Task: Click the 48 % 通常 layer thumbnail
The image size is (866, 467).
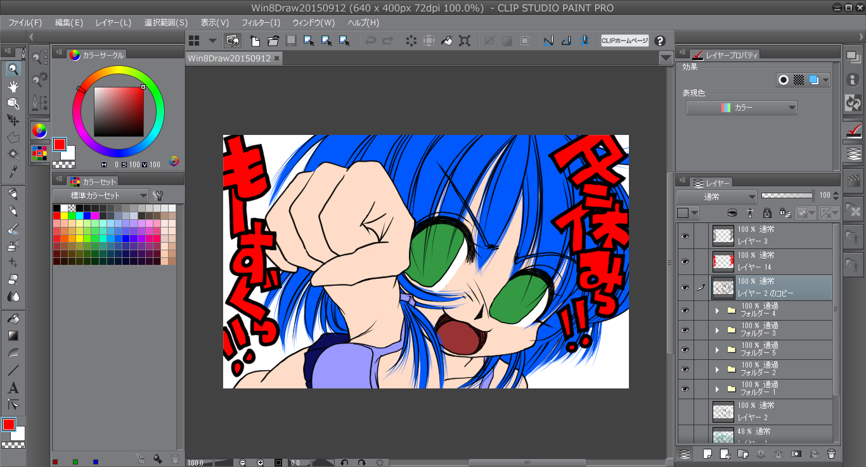Action: coord(723,435)
